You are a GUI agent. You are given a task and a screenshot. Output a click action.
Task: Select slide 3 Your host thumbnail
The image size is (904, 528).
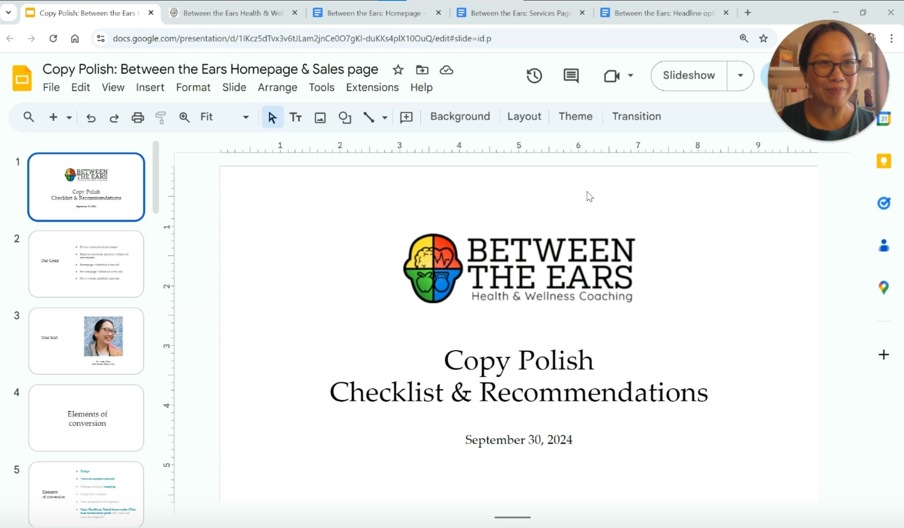[x=86, y=341]
